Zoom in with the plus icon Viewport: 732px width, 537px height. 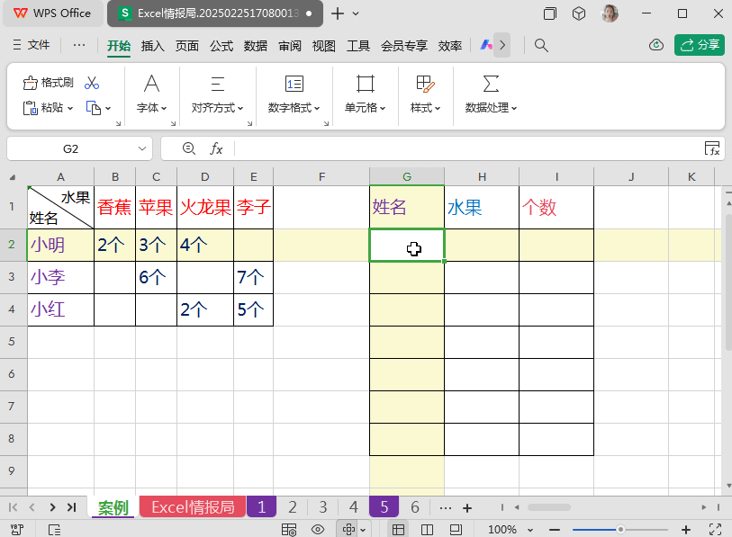coord(686,530)
